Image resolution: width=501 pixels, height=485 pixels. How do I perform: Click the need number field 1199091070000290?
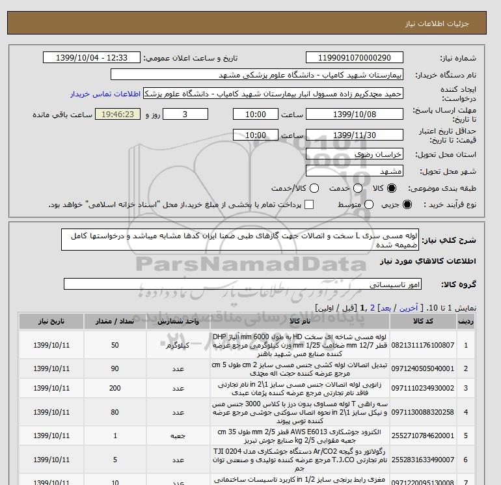click(x=355, y=57)
